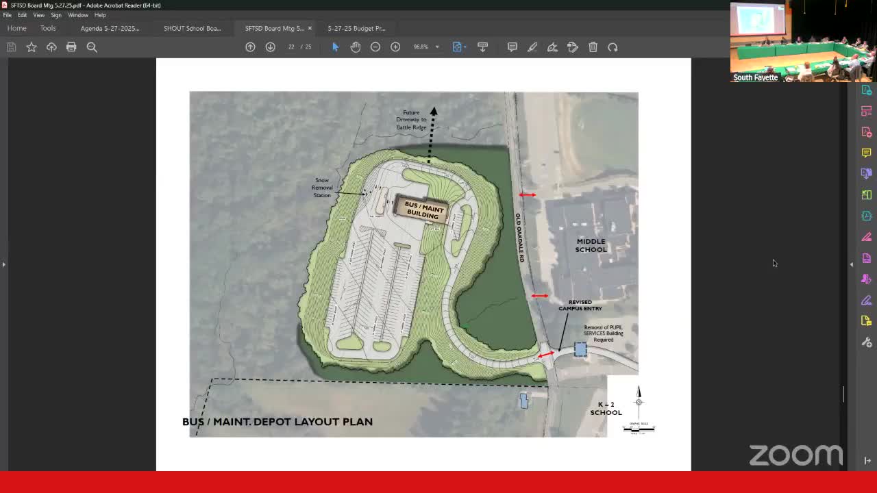Switch to the 5-27-25 Budget tab
The image size is (877, 493).
[x=356, y=28]
